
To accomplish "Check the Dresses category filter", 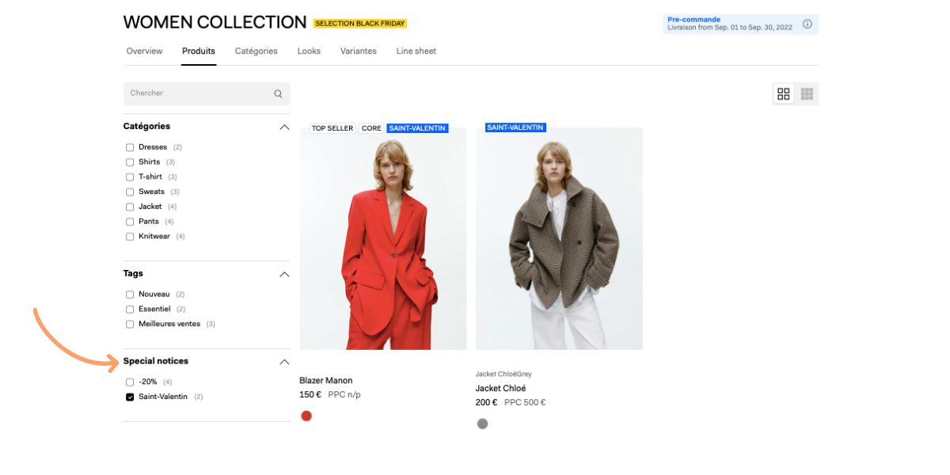I will pos(130,147).
